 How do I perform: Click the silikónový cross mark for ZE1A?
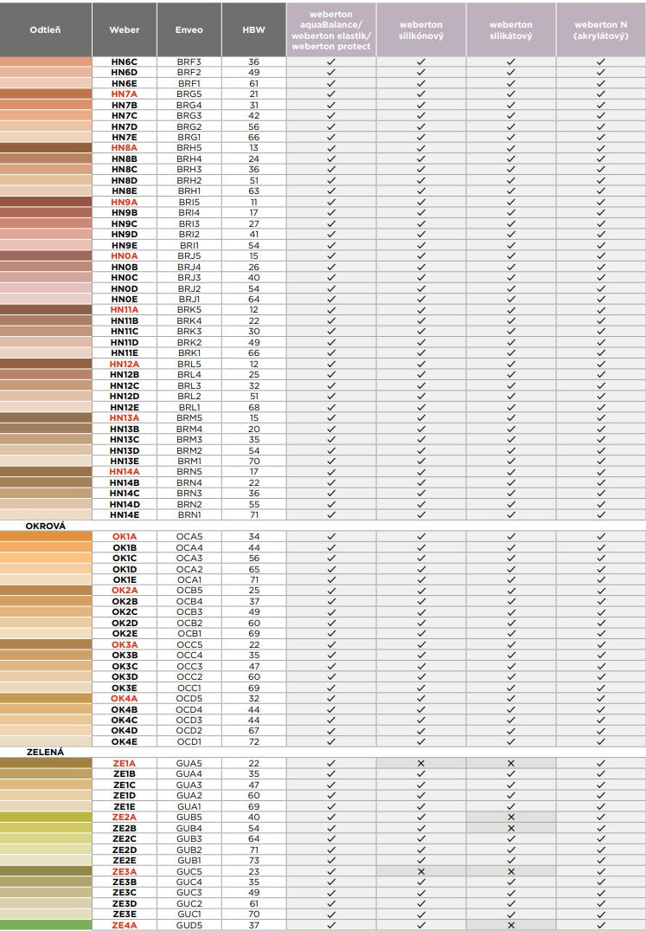click(x=421, y=763)
